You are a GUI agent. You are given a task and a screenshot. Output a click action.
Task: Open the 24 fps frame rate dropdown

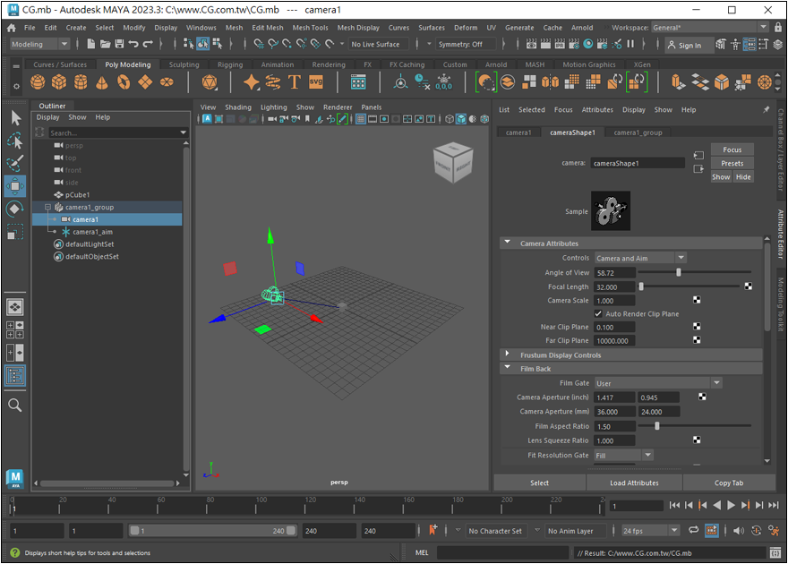point(651,530)
